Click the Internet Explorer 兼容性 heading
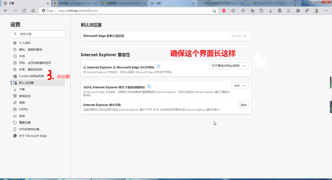 [105, 55]
